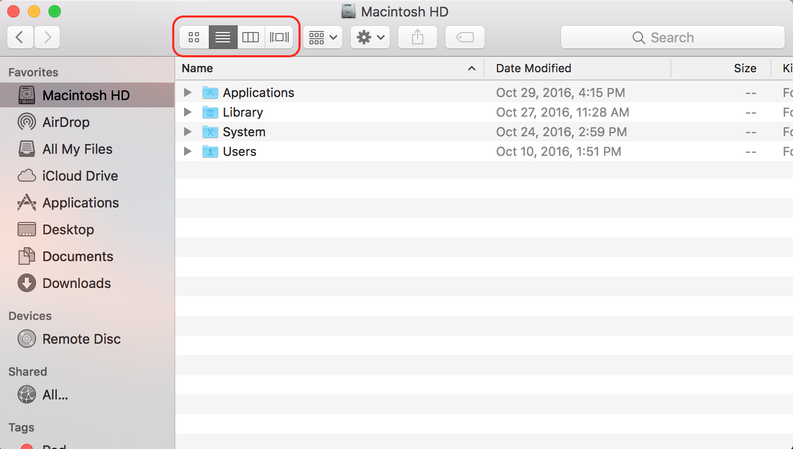
Task: Open Applications in the sidebar
Action: [87, 202]
